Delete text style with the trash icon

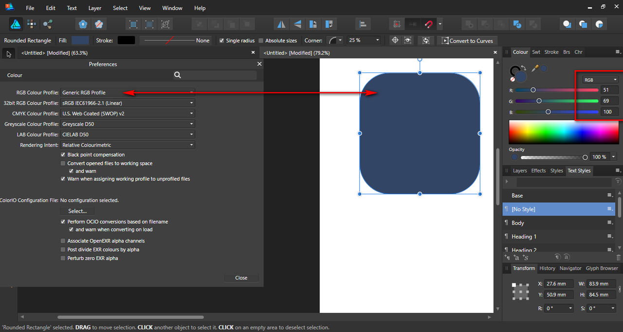619,257
